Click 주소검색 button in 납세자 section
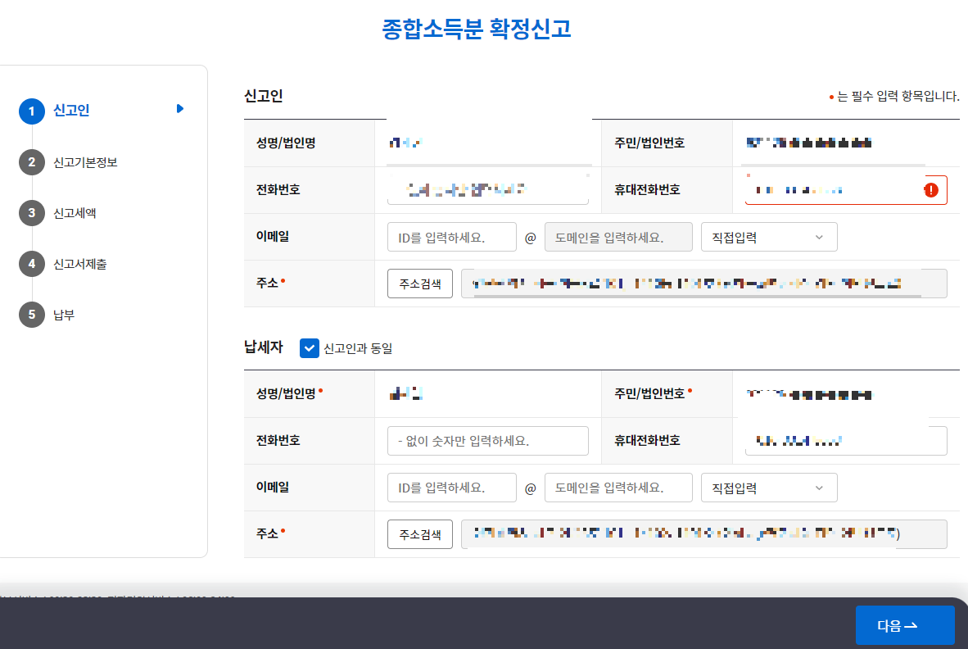Screen dimensions: 968x649 click(x=420, y=534)
